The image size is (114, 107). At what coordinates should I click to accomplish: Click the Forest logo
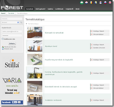pyautogui.click(x=12, y=8)
